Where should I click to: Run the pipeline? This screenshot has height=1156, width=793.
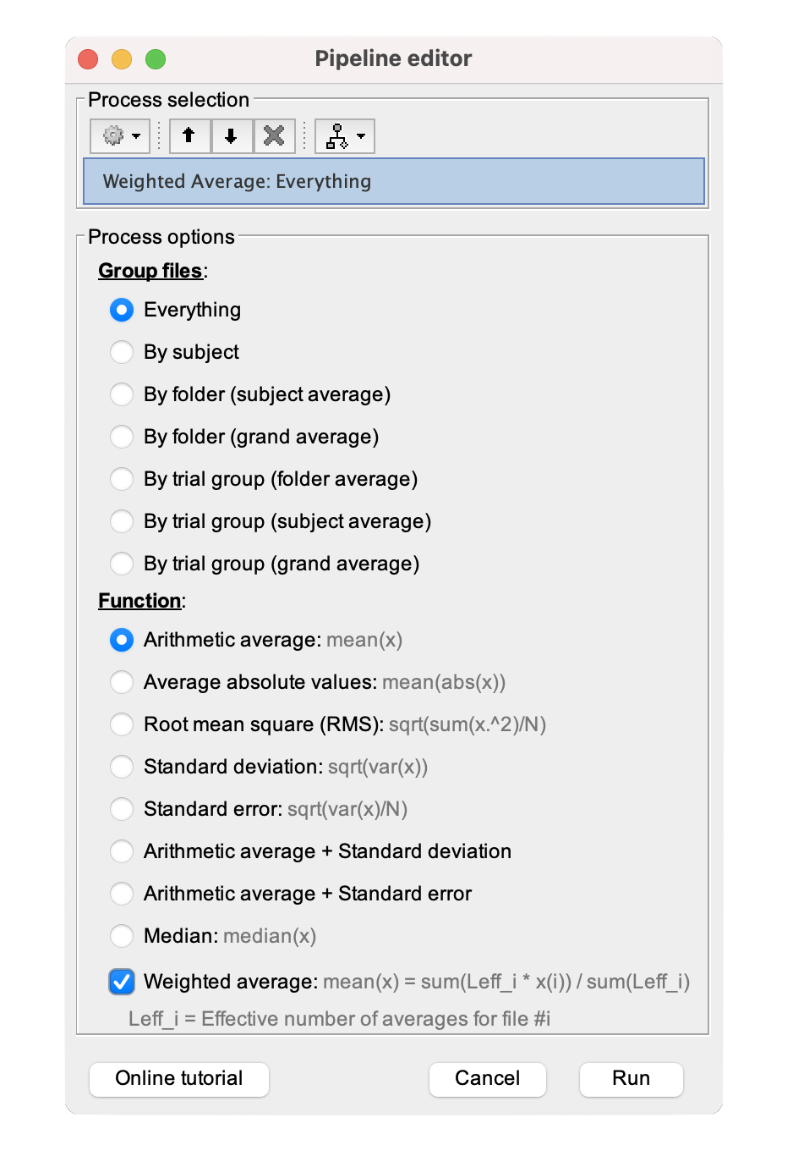pyautogui.click(x=631, y=1079)
